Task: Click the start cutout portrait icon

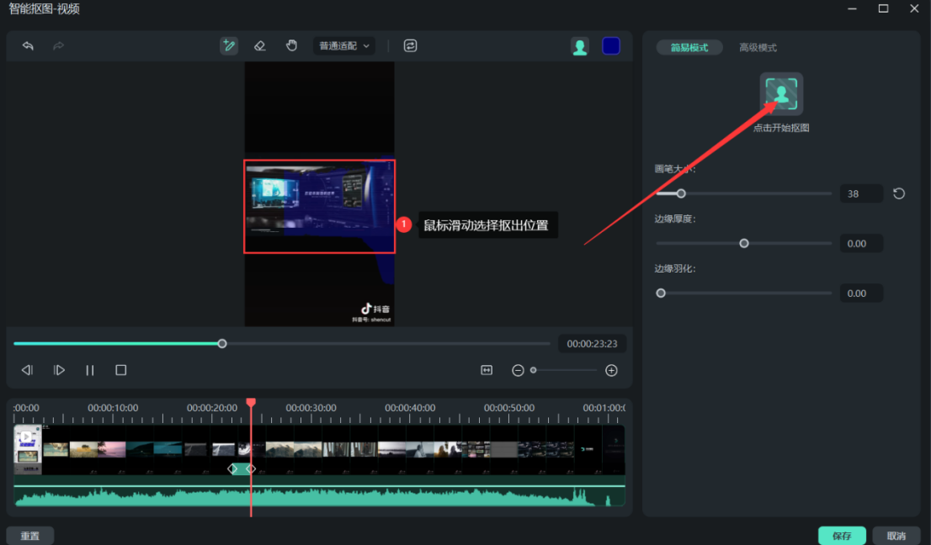Action: 781,93
